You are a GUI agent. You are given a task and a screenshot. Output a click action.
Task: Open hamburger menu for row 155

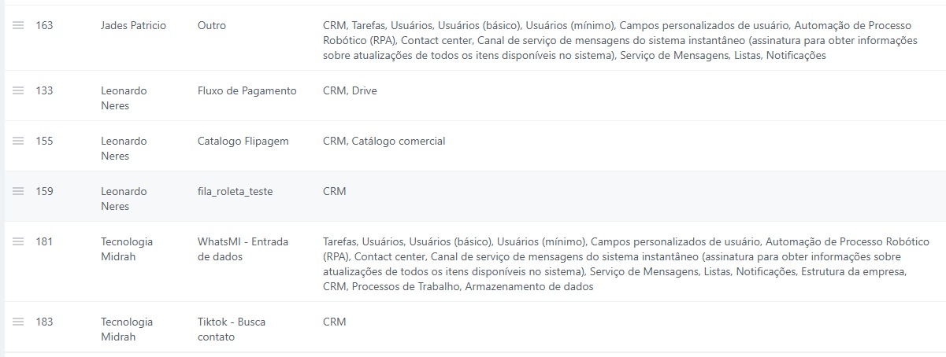click(x=18, y=141)
